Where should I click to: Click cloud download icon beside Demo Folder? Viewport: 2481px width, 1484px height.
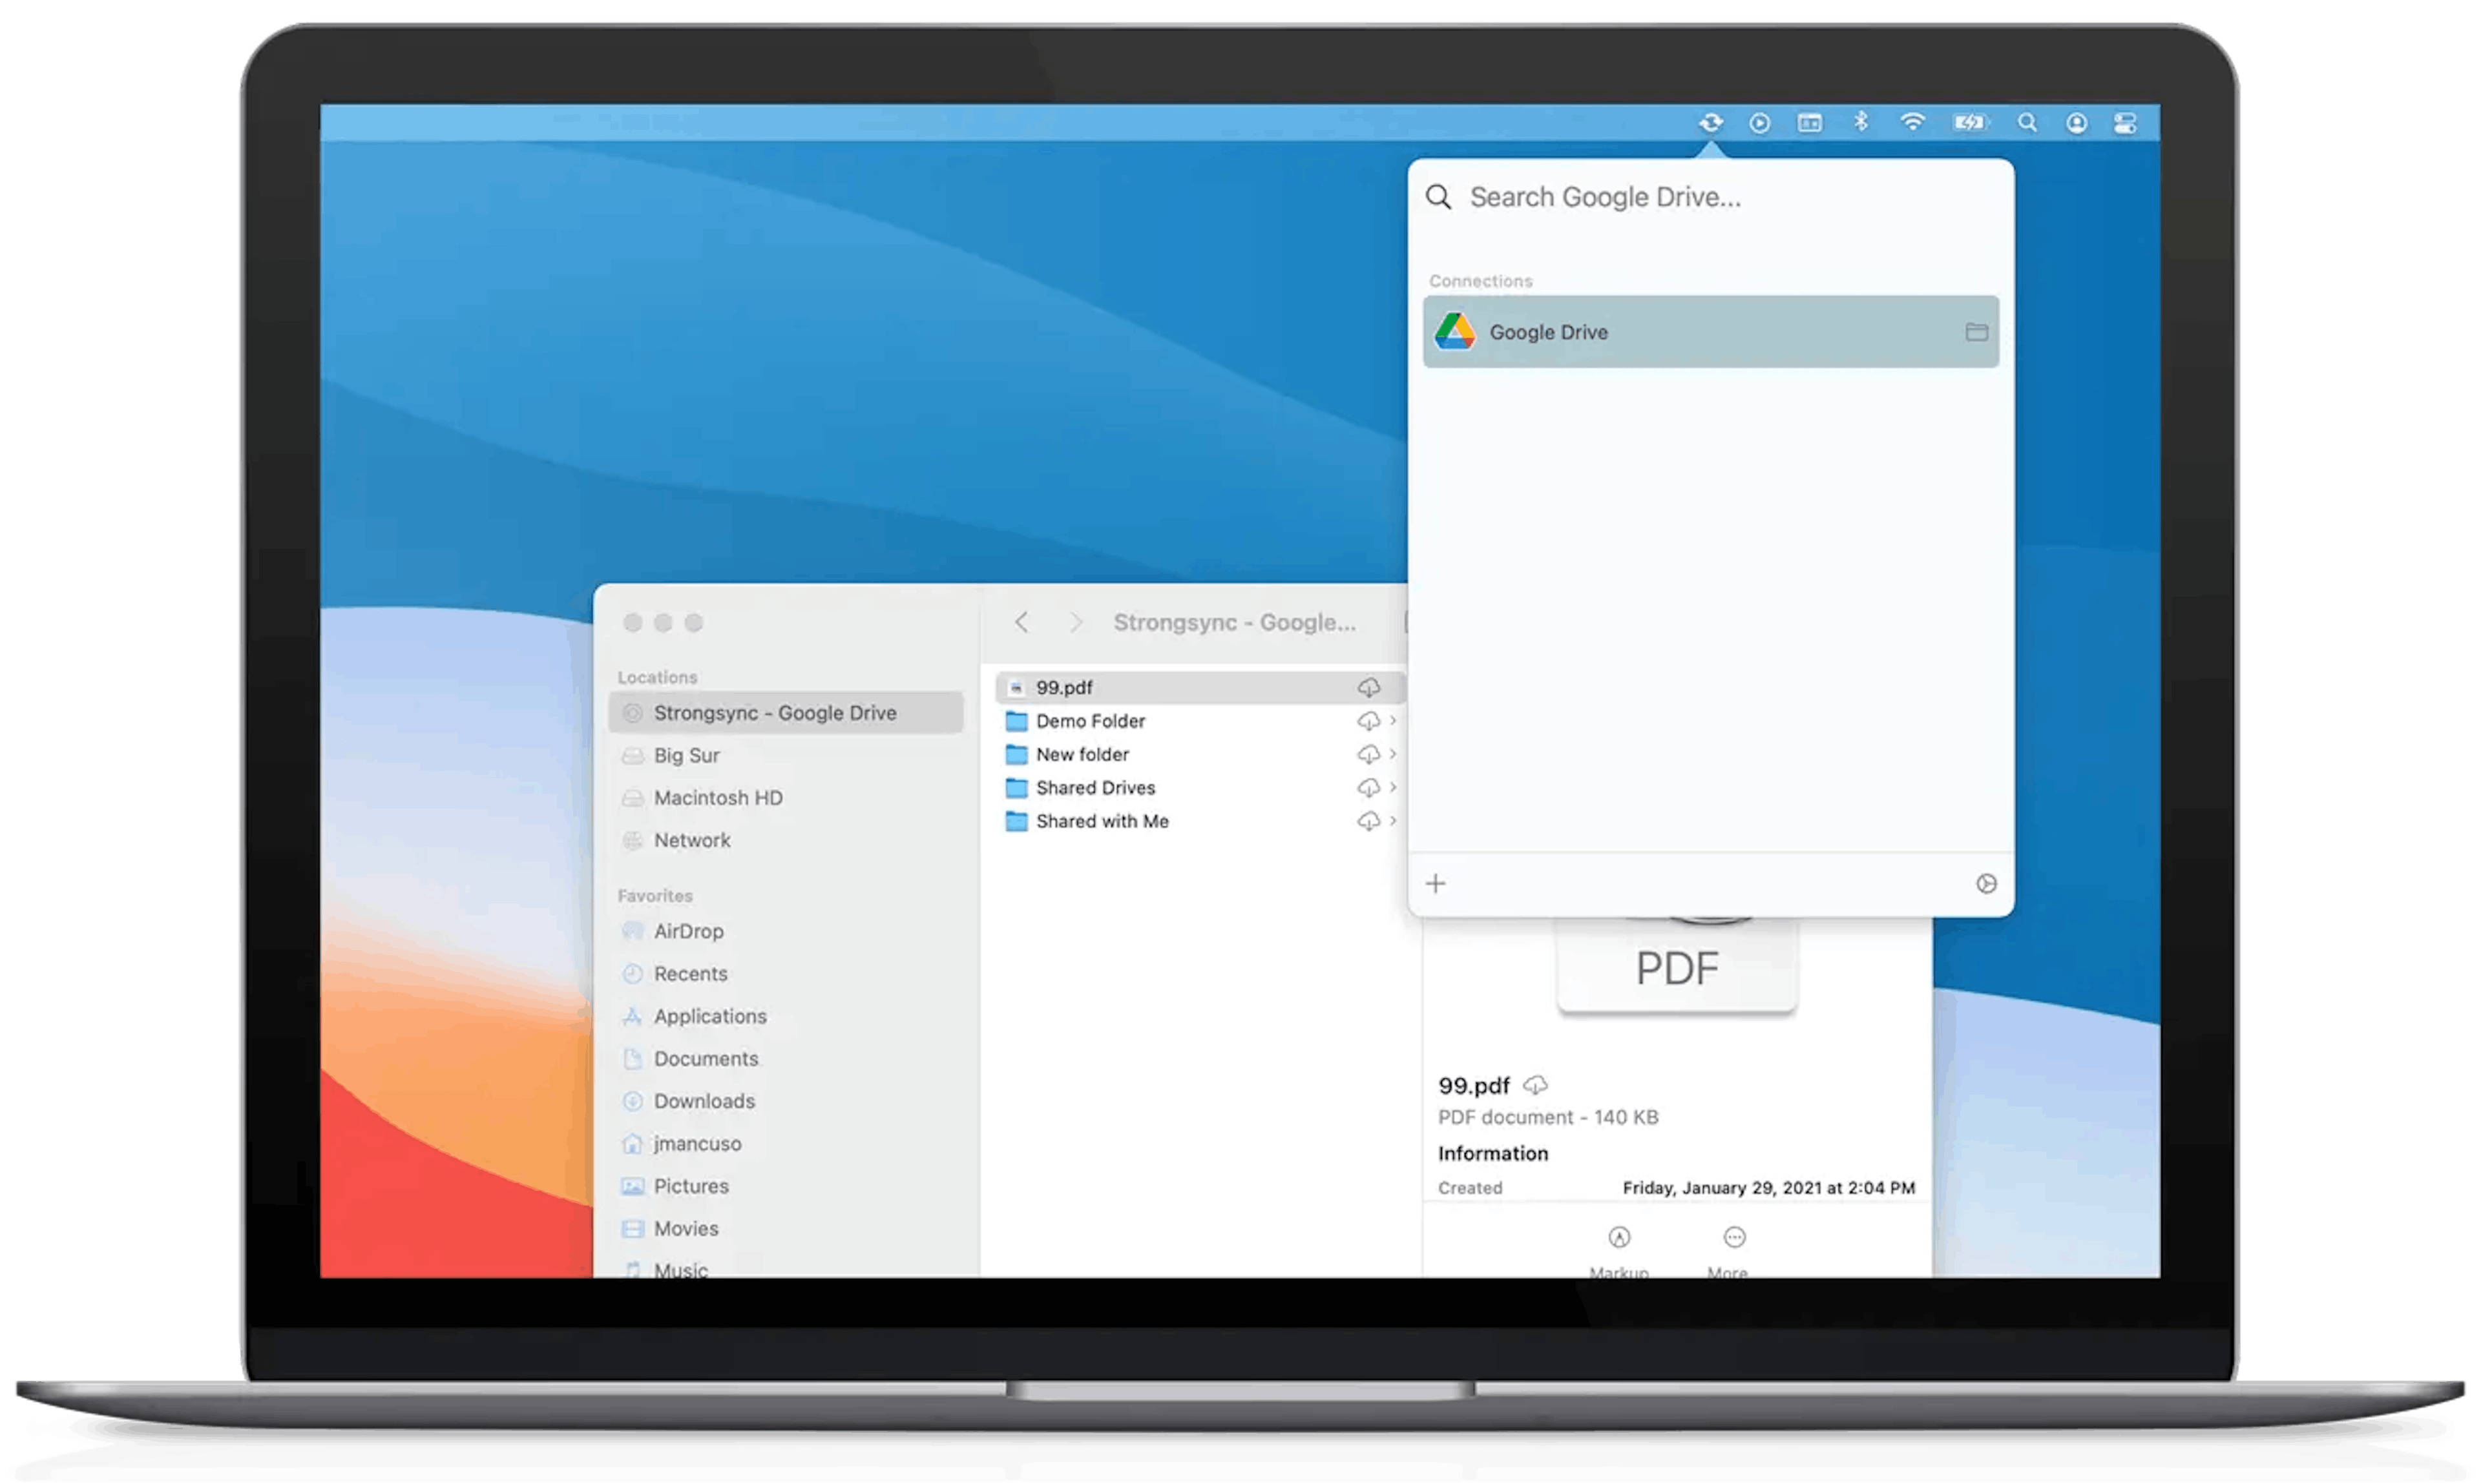[x=1368, y=721]
